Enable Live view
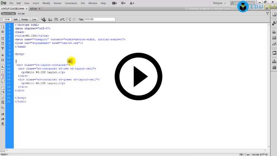 34,19
